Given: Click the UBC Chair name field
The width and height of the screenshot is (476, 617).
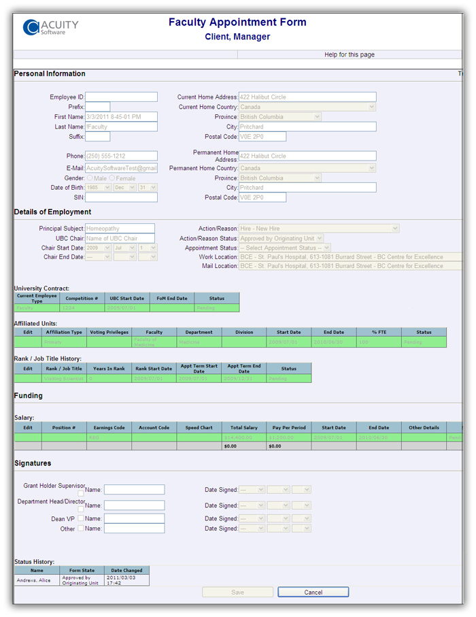Looking at the screenshot, I should tap(120, 238).
